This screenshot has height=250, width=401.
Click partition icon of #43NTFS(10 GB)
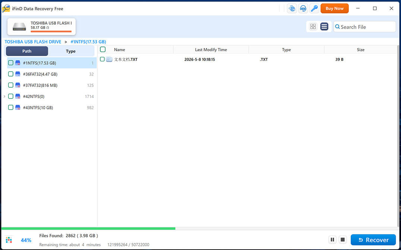pos(18,108)
